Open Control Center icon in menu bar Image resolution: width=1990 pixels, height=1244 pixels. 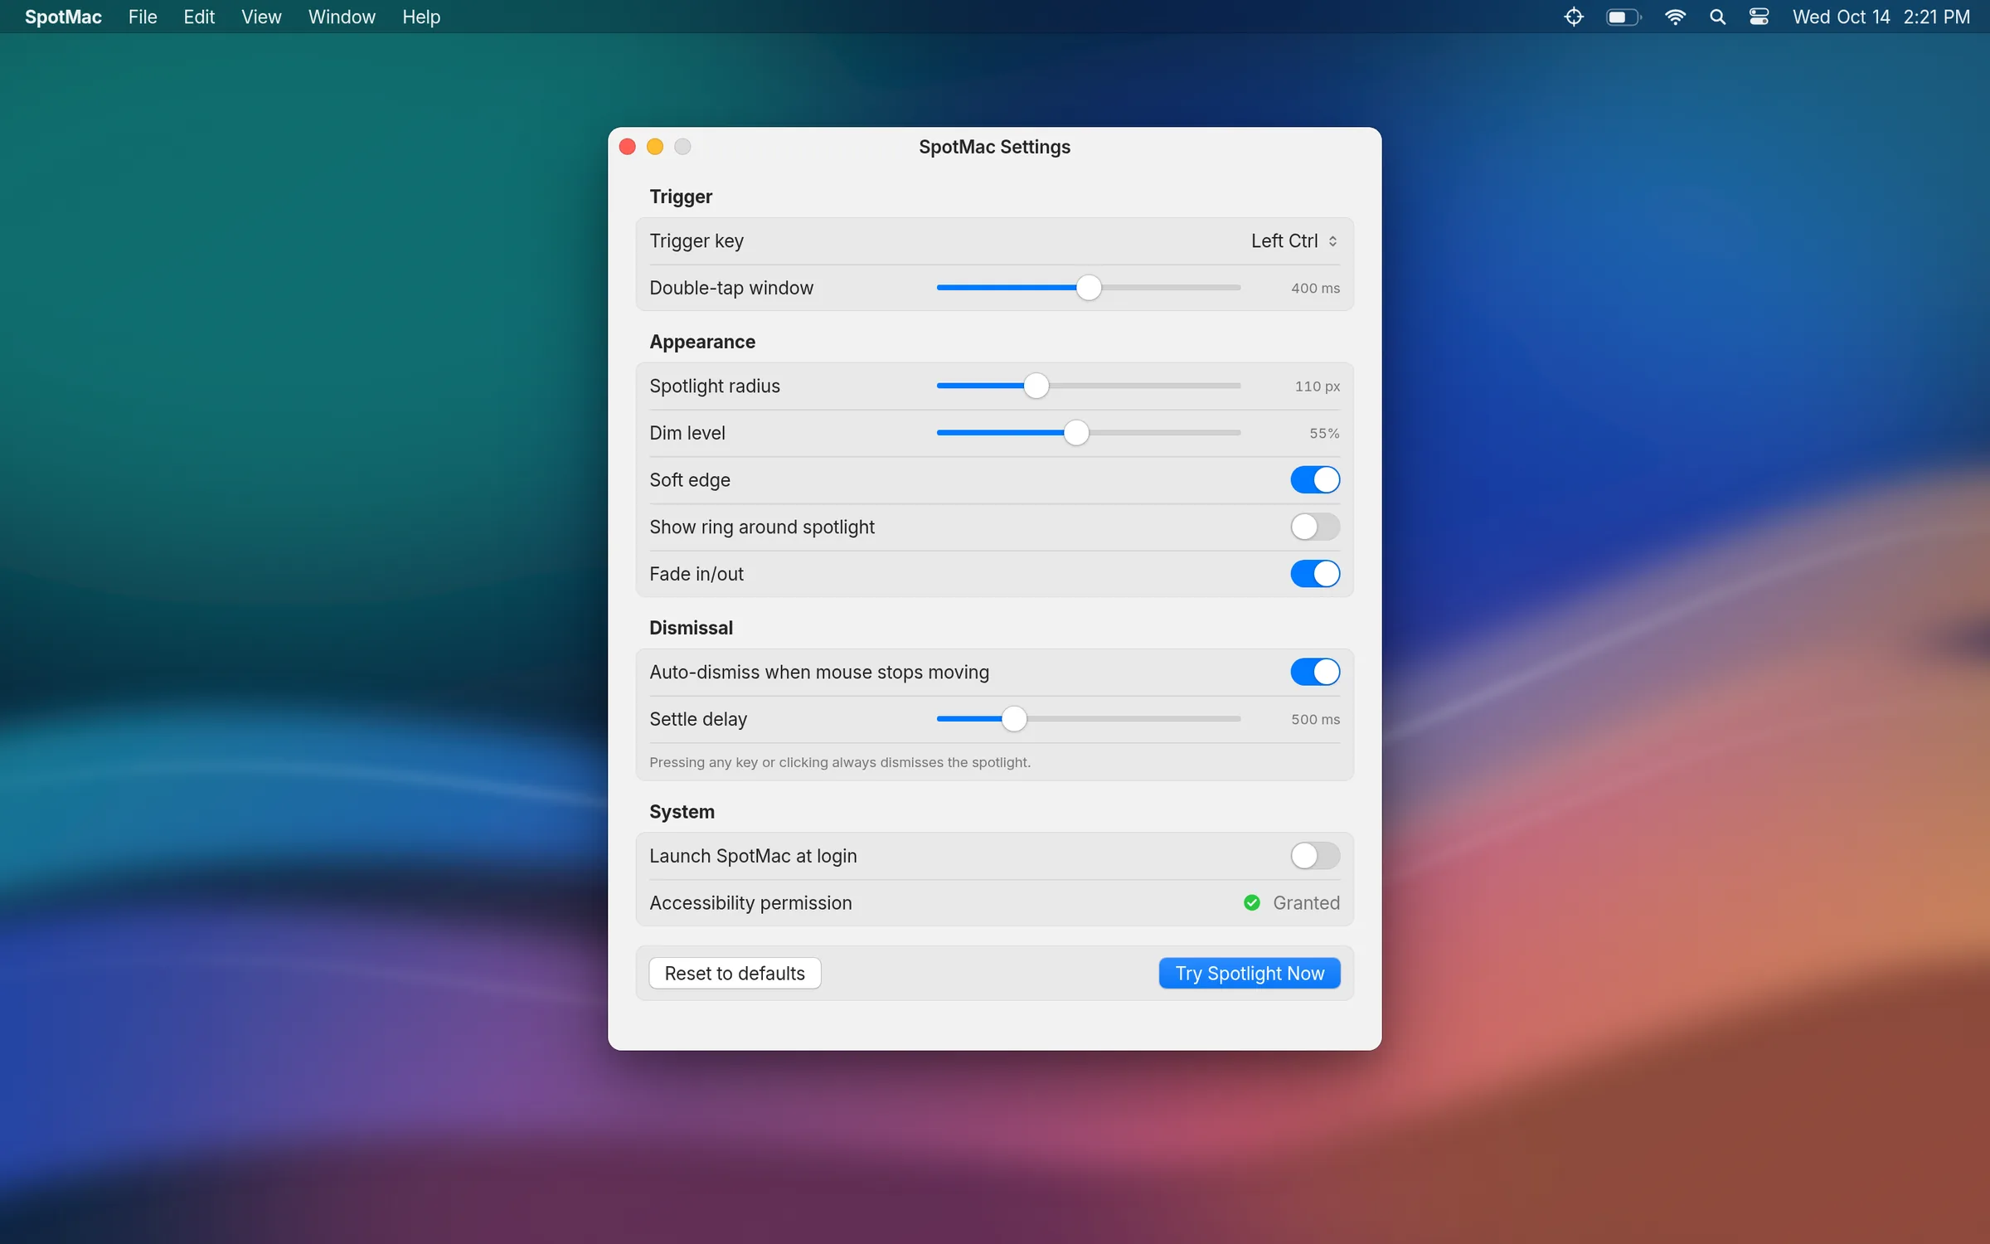pyautogui.click(x=1759, y=17)
